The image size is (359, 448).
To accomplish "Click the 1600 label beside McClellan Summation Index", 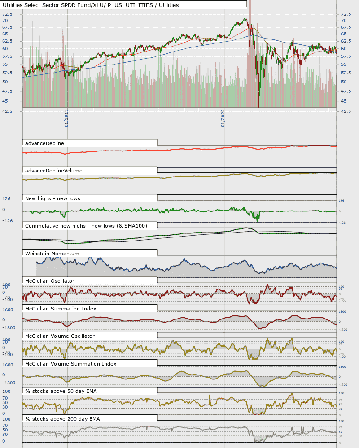I will coord(8,310).
